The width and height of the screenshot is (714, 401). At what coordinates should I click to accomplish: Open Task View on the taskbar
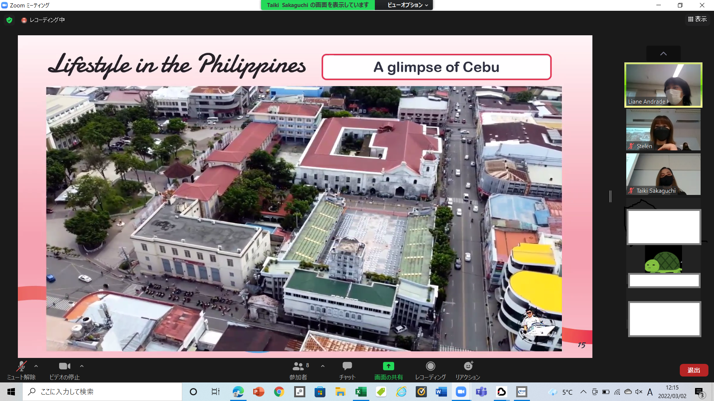click(215, 392)
